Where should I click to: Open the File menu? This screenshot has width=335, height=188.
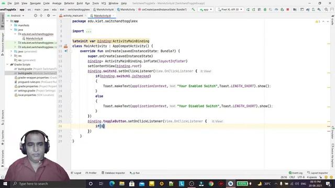pos(9,3)
